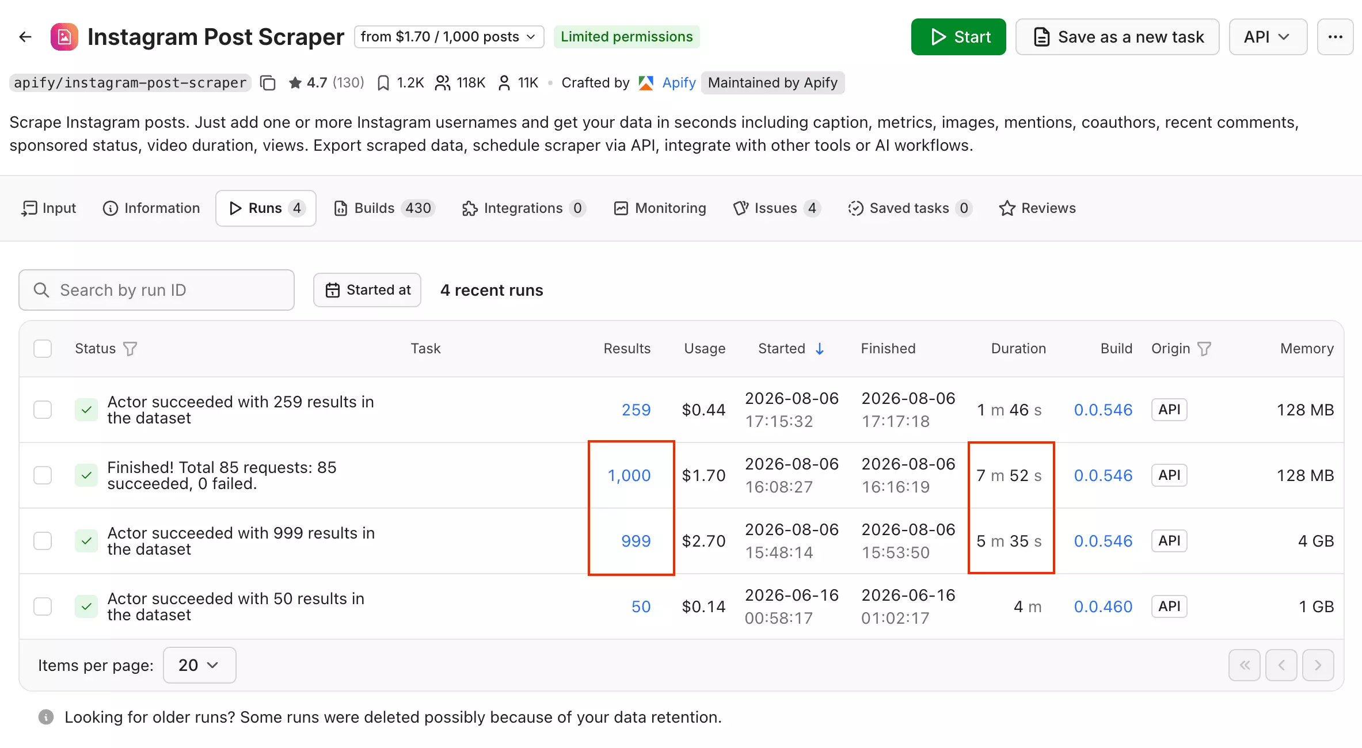Viewport: 1362px width, 748px height.
Task: Open the more options ellipsis menu
Action: click(x=1335, y=37)
